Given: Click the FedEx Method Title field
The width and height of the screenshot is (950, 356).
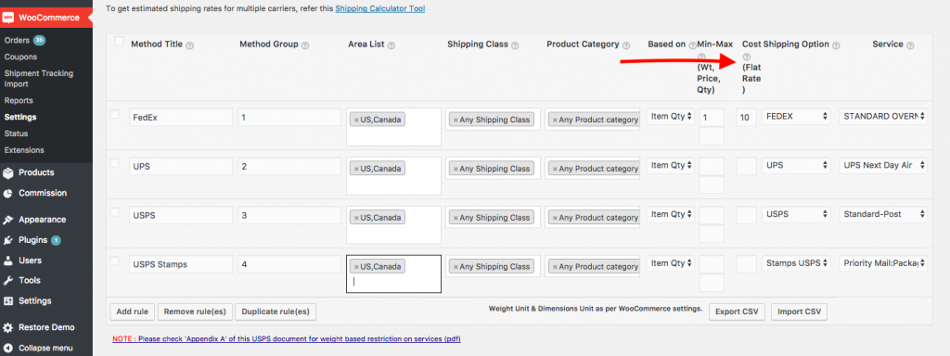Looking at the screenshot, I should pyautogui.click(x=181, y=118).
